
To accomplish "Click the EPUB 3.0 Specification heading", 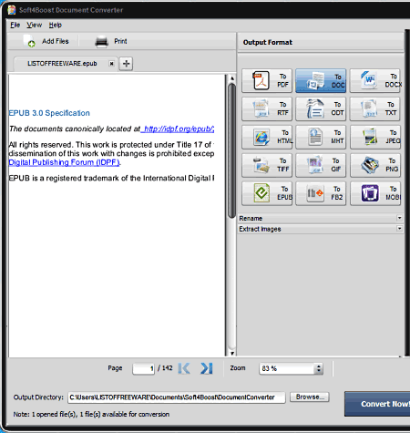I will tap(49, 113).
